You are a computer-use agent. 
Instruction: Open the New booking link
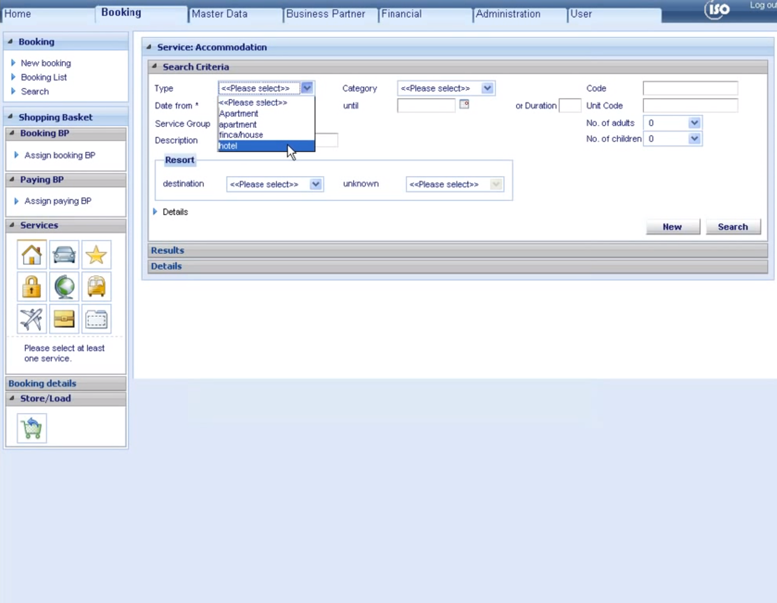click(x=45, y=63)
